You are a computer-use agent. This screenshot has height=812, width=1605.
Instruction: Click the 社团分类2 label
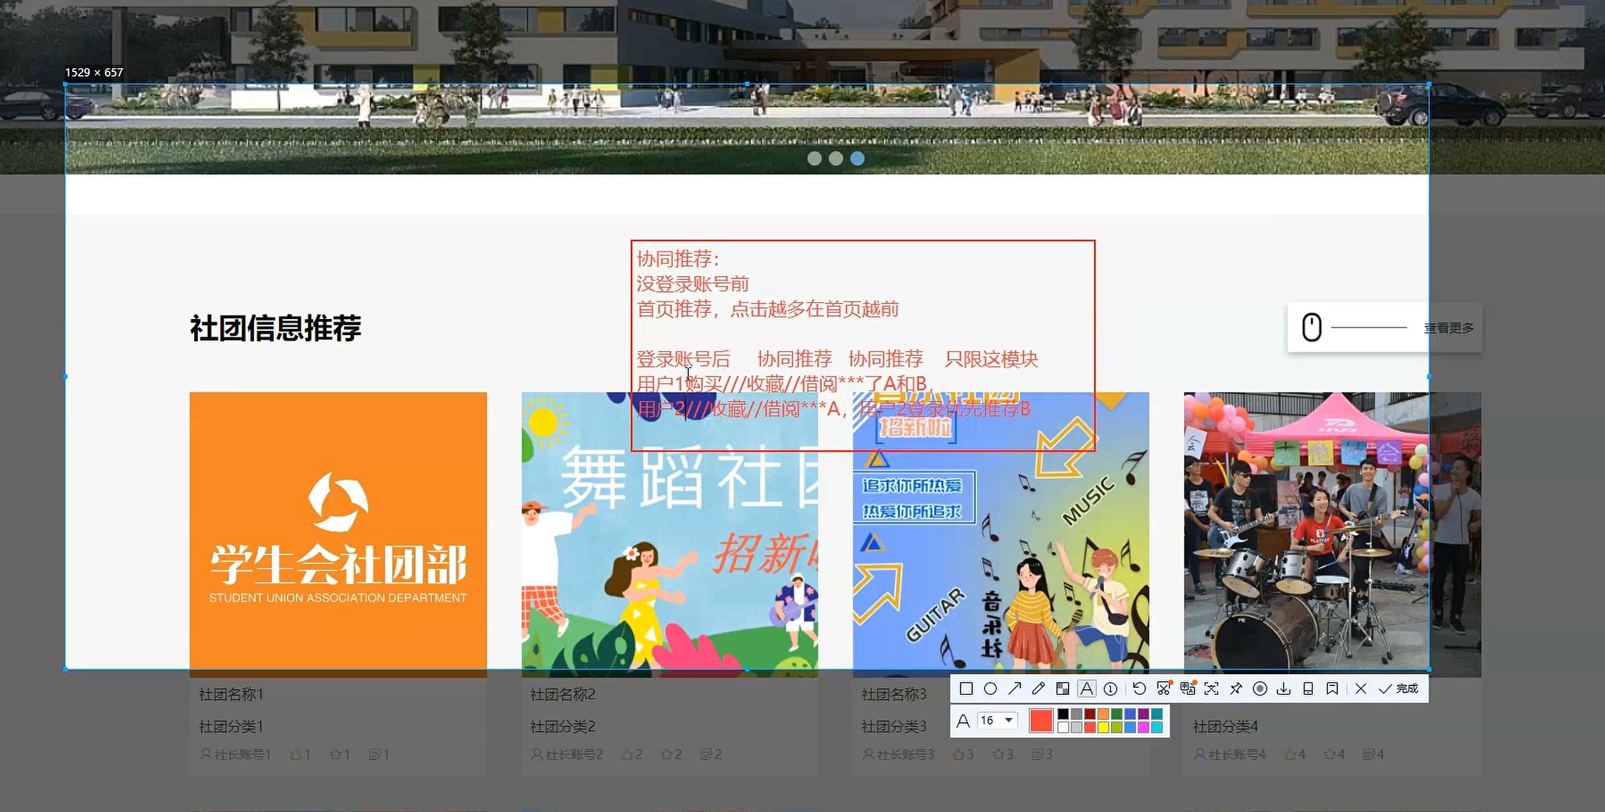pyautogui.click(x=562, y=726)
